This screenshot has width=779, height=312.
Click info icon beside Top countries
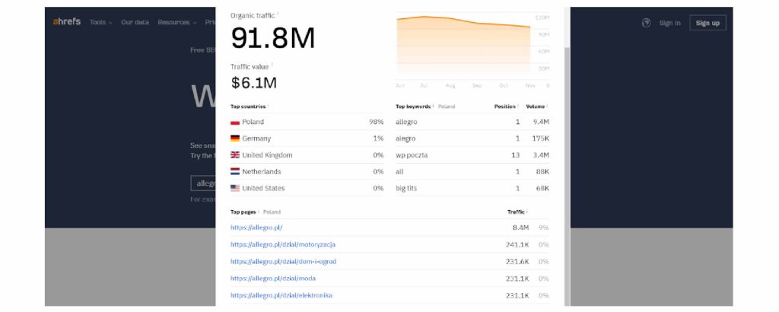(x=269, y=106)
